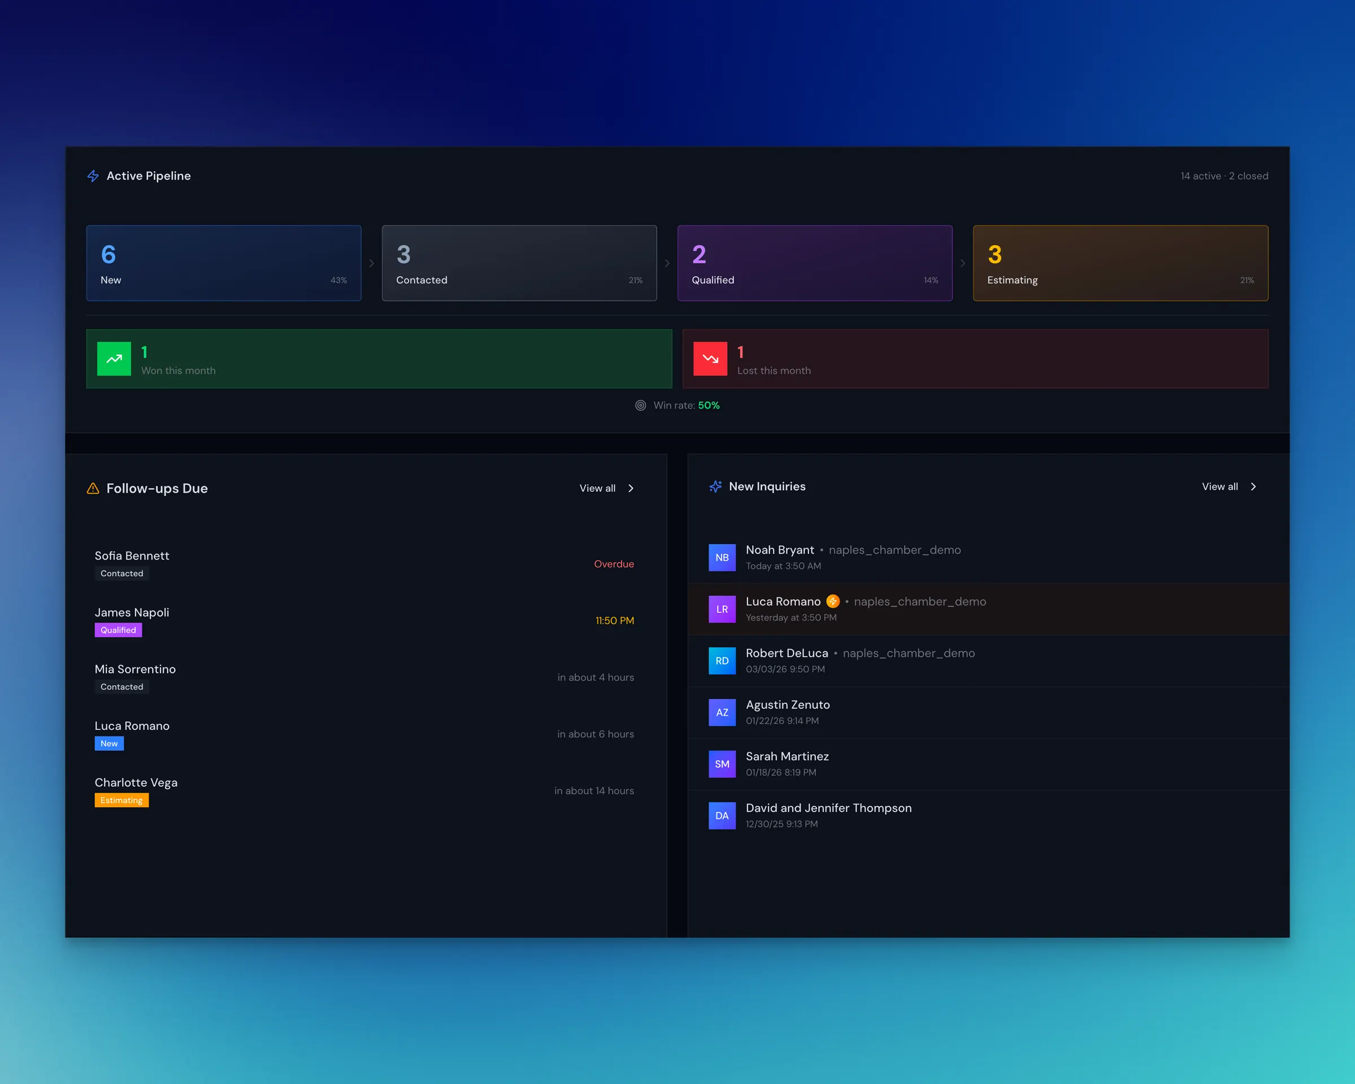Select the Estimating pipeline stage card
The width and height of the screenshot is (1355, 1084).
click(1121, 263)
